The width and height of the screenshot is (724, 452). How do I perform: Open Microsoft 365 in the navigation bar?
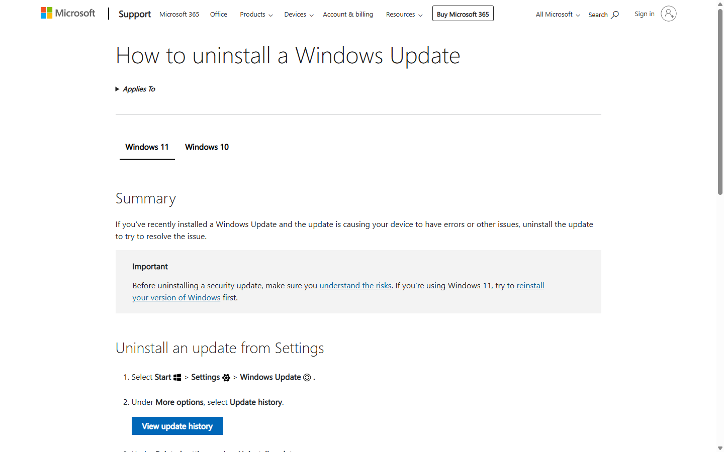pyautogui.click(x=179, y=15)
